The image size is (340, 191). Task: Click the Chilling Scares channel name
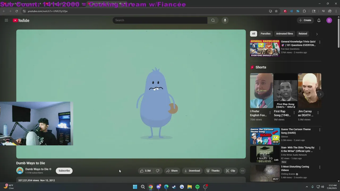point(288,174)
